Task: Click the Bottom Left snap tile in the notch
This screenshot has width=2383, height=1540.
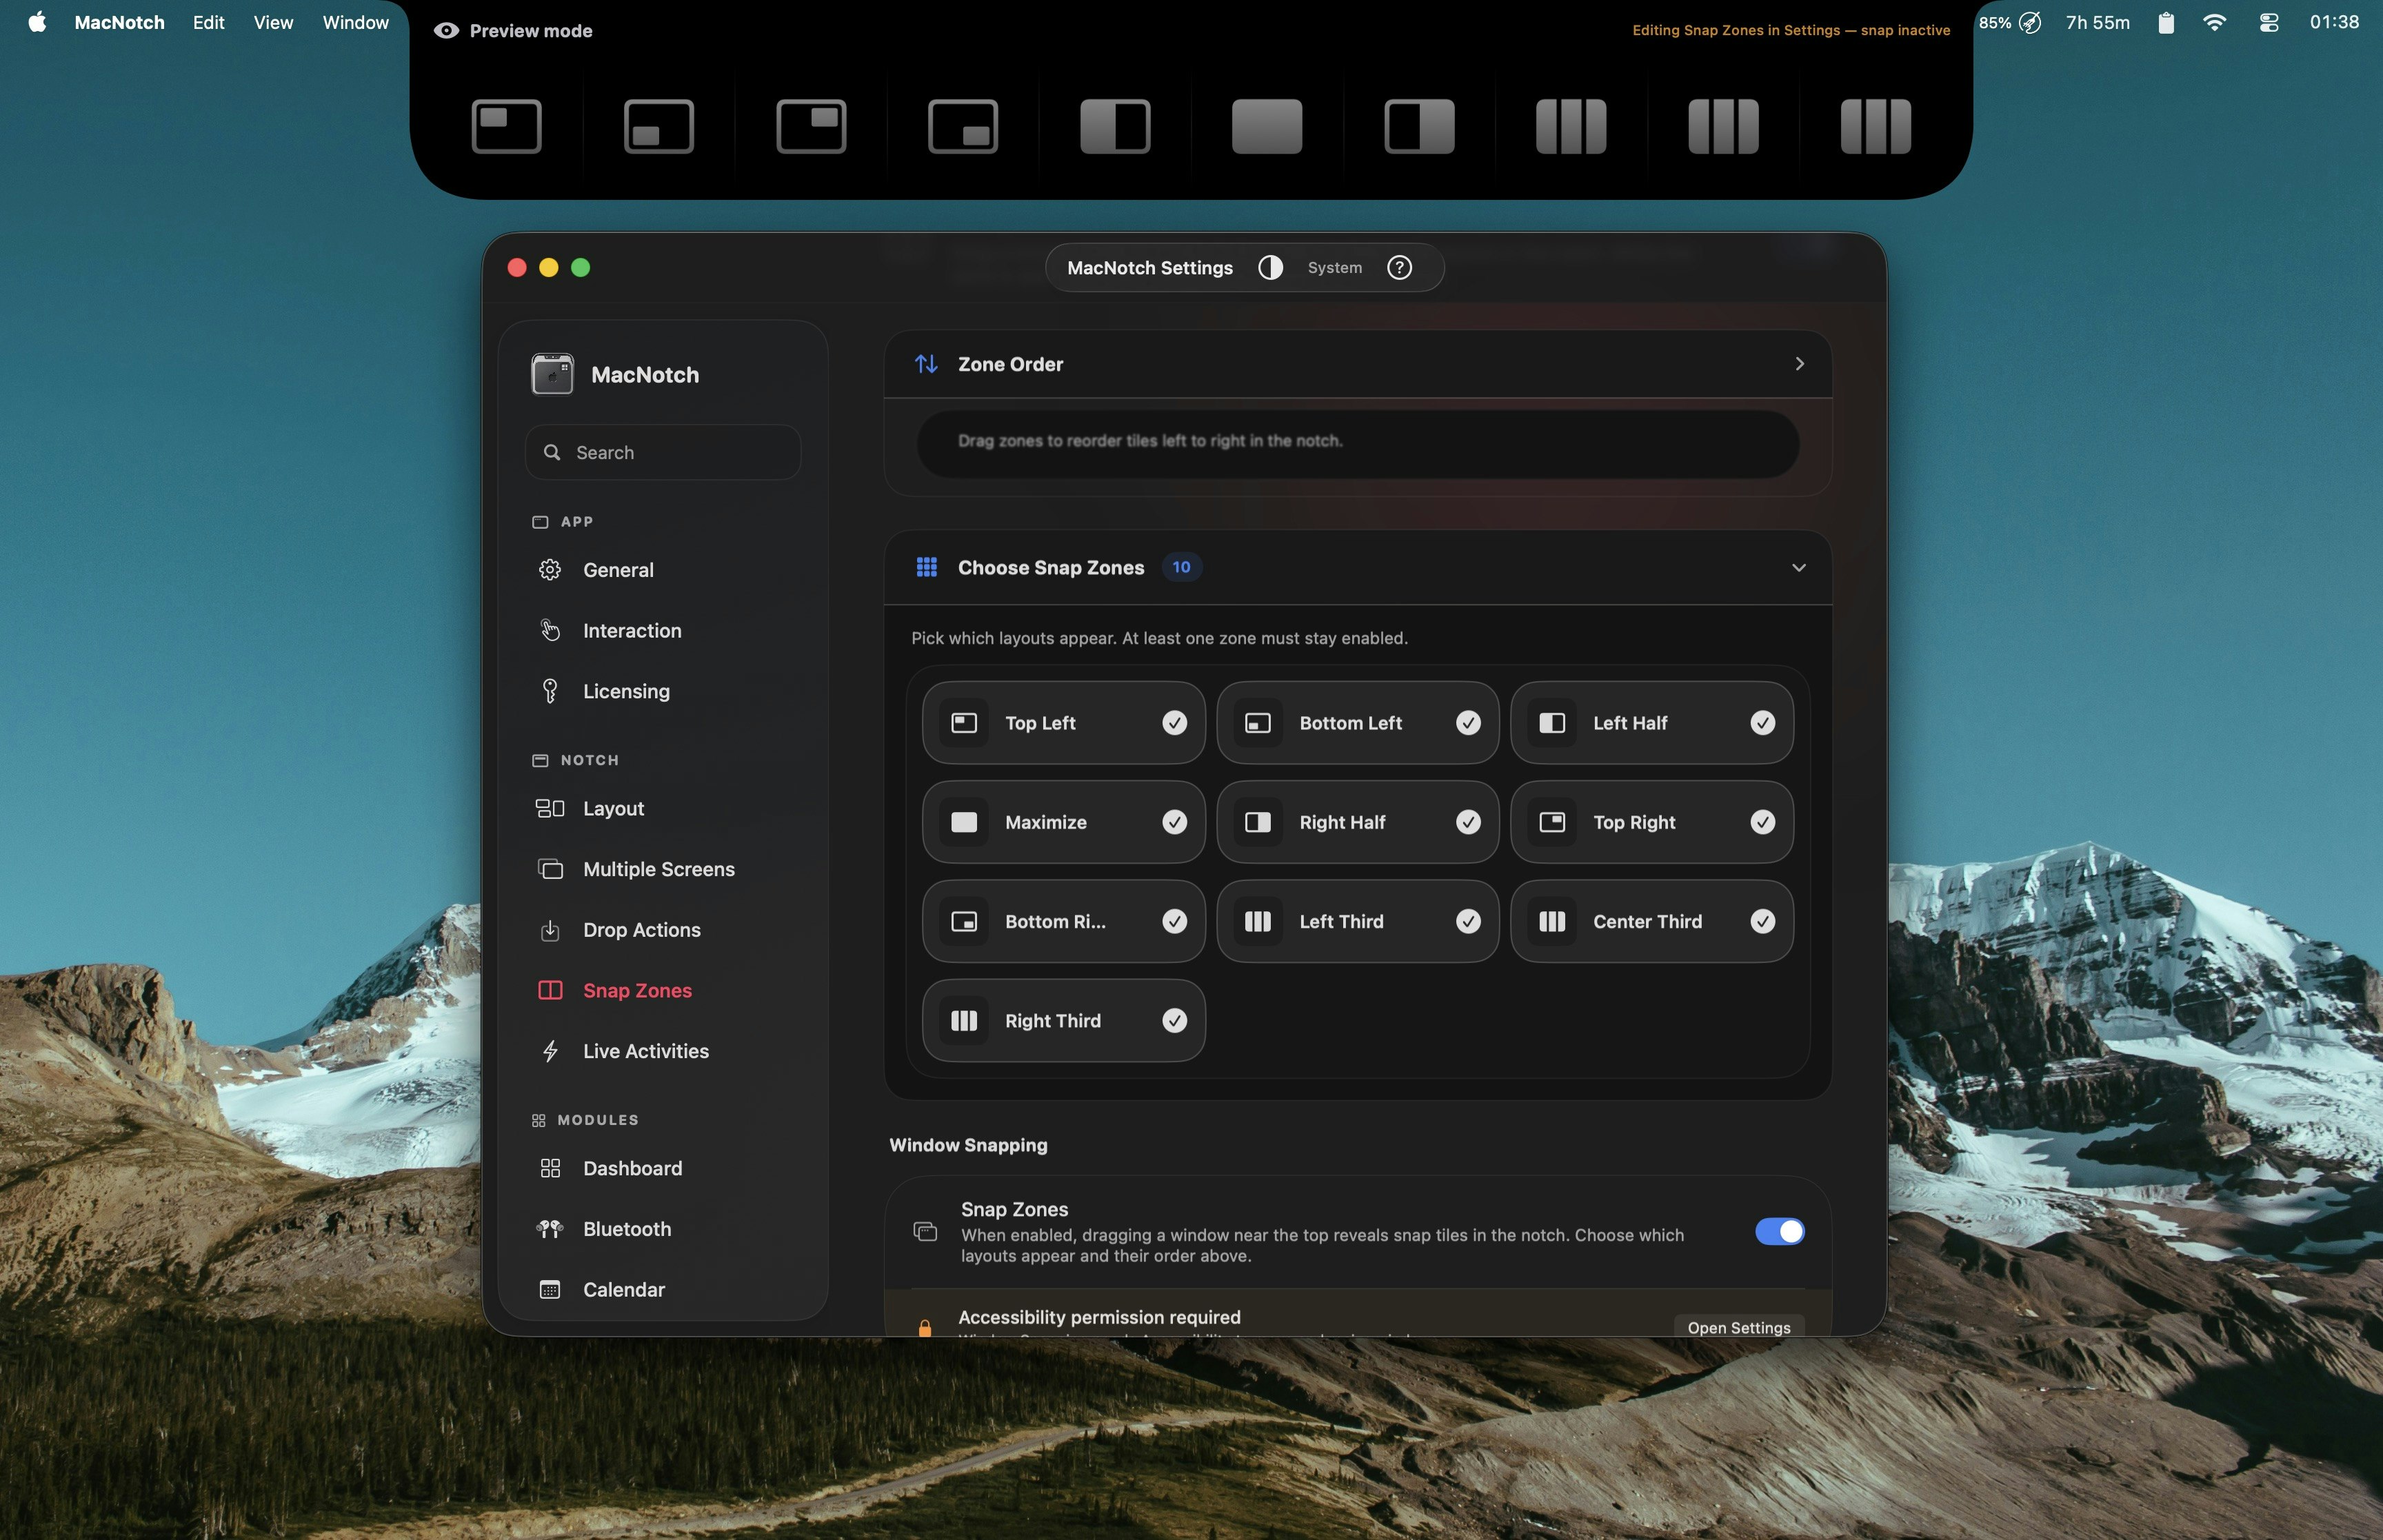Action: [x=659, y=126]
